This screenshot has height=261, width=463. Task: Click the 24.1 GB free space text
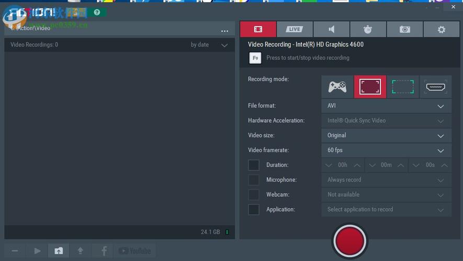coord(210,232)
